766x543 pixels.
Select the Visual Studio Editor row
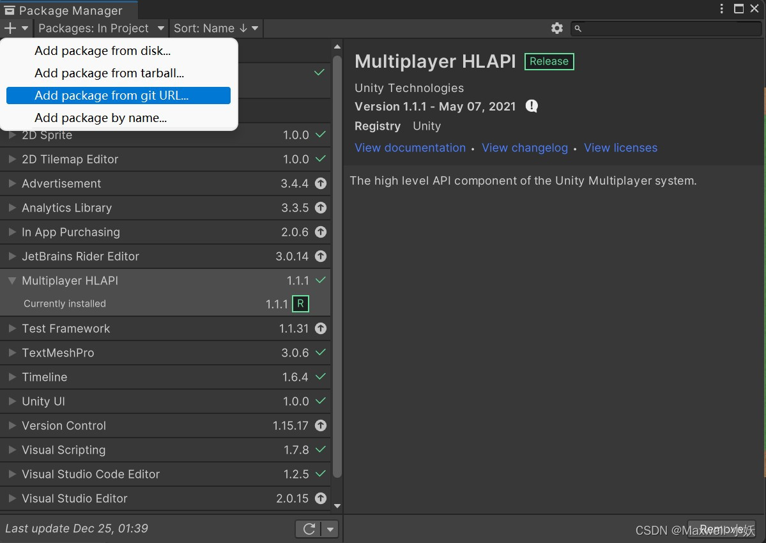coord(165,498)
